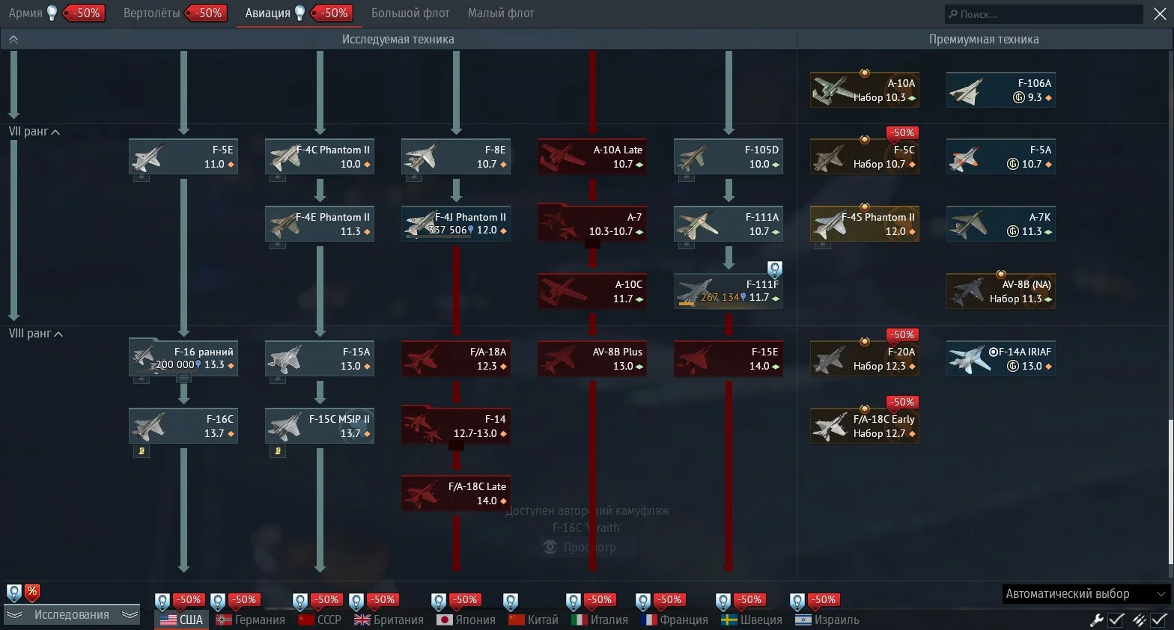This screenshot has height=630, width=1174.
Task: Click the red discount percent icon above Исследования
Action: click(x=32, y=592)
